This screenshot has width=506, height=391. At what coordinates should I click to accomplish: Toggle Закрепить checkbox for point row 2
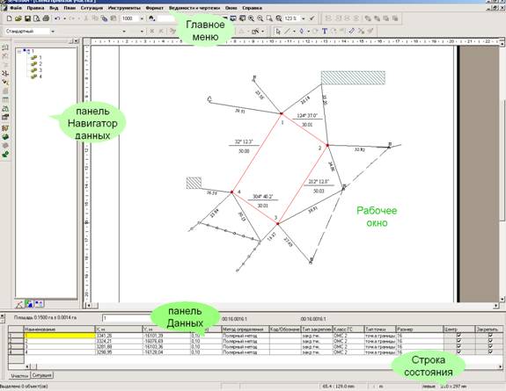[490, 341]
